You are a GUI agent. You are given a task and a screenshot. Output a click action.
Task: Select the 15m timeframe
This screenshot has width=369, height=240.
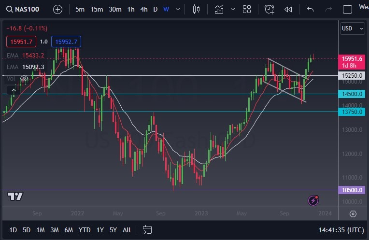click(x=97, y=9)
